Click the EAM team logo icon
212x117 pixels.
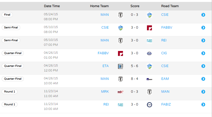(149, 79)
